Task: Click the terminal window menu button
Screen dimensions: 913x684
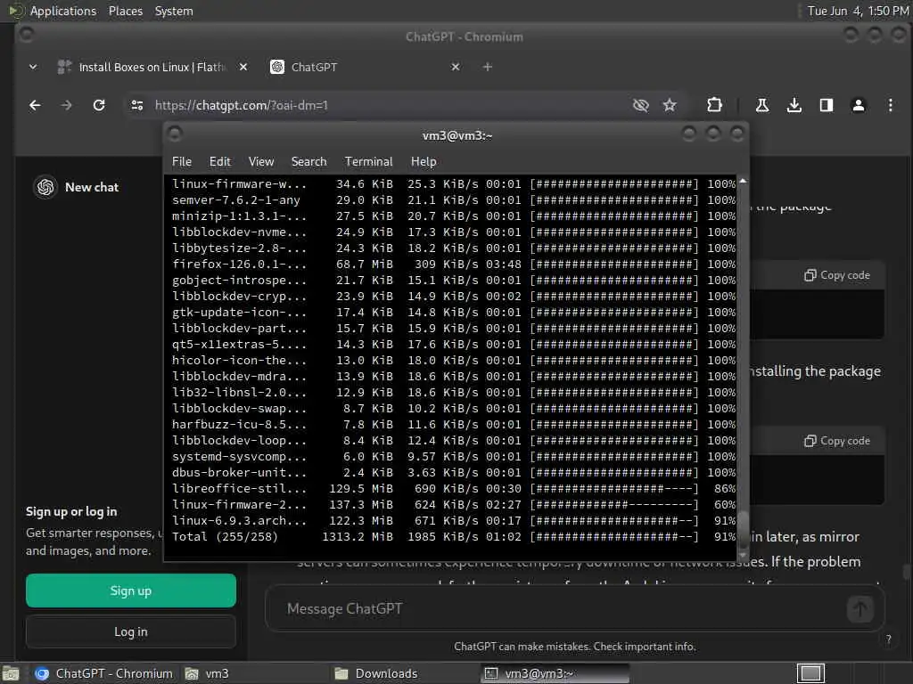Action: (x=175, y=134)
